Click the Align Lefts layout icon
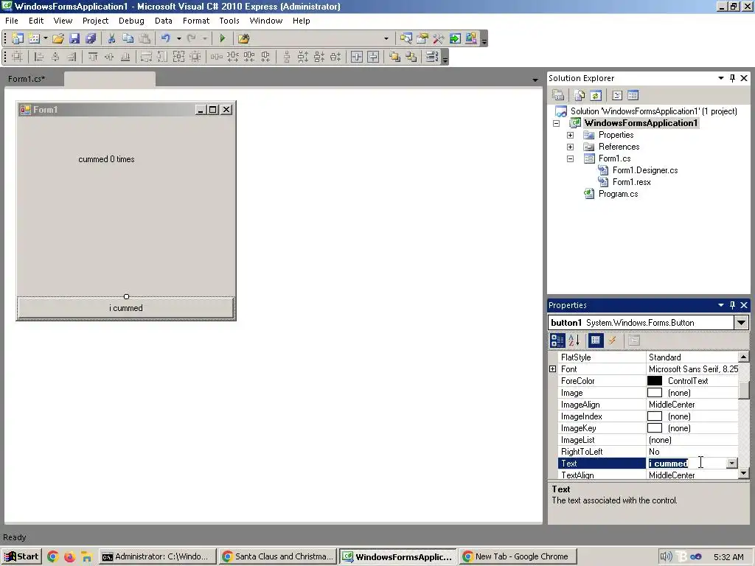 [x=38, y=57]
